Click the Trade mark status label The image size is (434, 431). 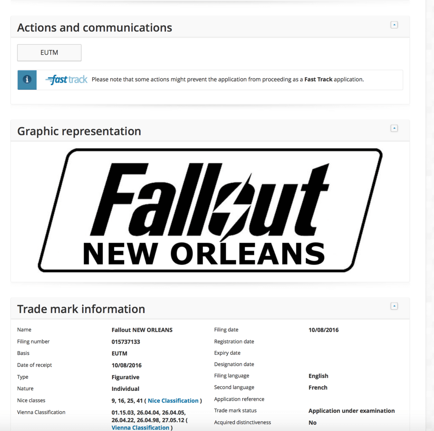click(x=235, y=411)
